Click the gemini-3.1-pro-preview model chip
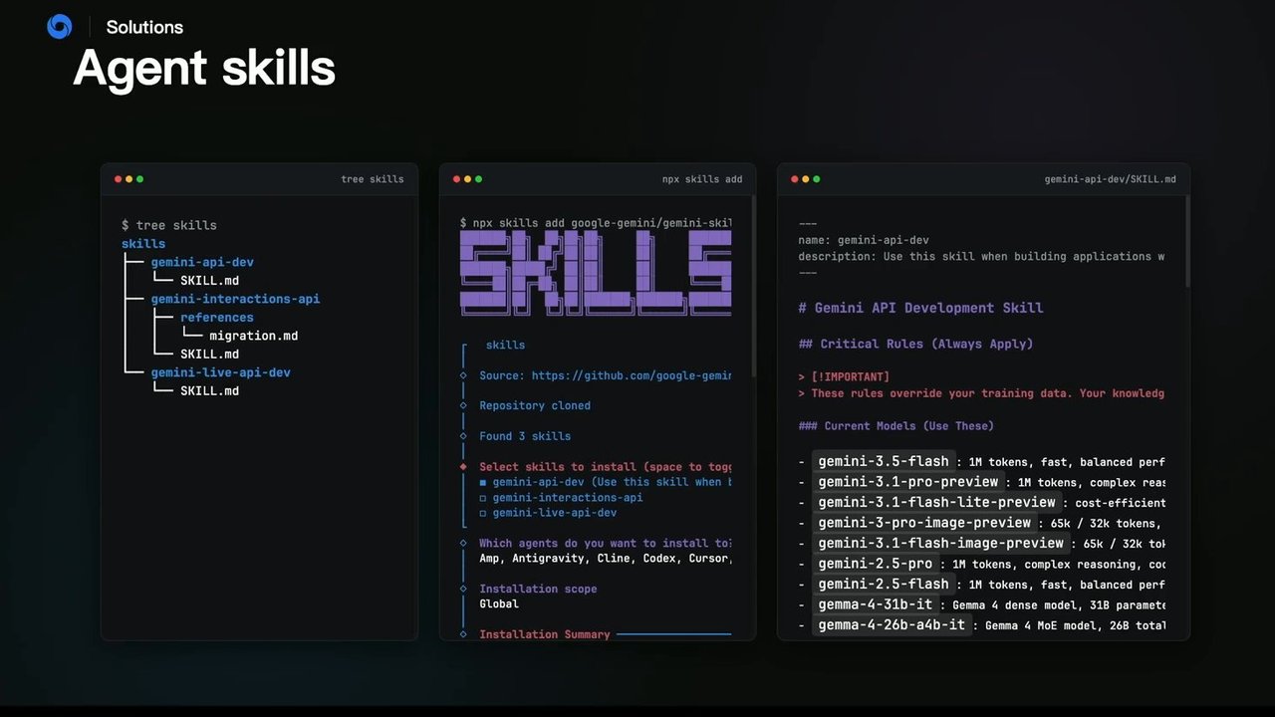 click(x=908, y=482)
